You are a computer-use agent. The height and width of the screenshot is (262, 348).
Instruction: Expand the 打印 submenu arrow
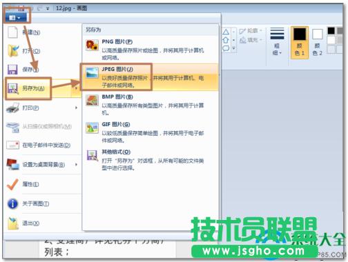coord(76,108)
